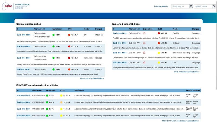217x122 pixels.
Task: Click the Search by ID magnifier icon
Action: pyautogui.click(x=191, y=6)
